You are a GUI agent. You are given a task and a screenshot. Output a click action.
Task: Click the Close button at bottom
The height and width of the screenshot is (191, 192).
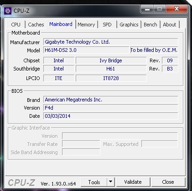[x=168, y=182]
